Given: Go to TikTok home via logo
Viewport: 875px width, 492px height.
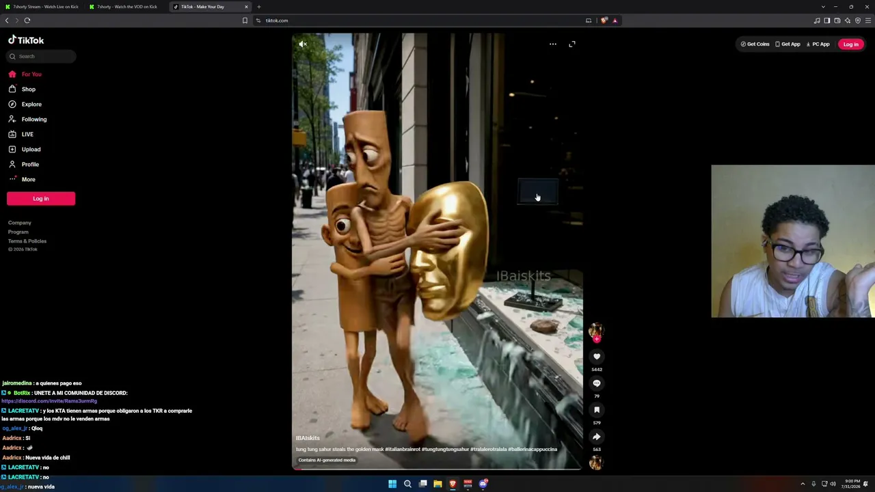Looking at the screenshot, I should (26, 40).
